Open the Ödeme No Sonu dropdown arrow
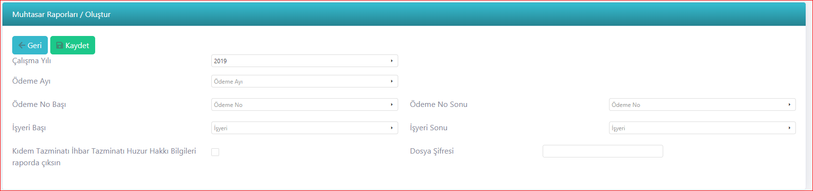Image resolution: width=813 pixels, height=191 pixels. (789, 104)
